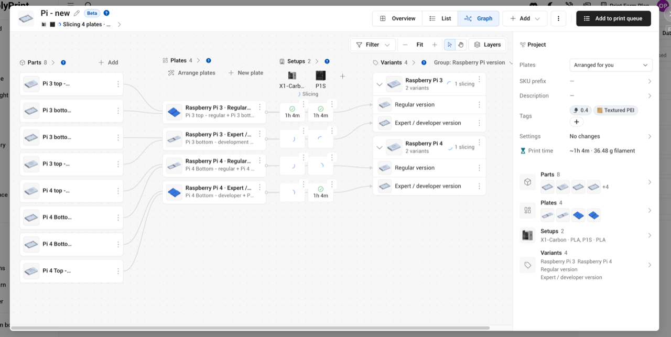
Task: Click the pencil icon next to Pi - new
Action: click(x=77, y=13)
